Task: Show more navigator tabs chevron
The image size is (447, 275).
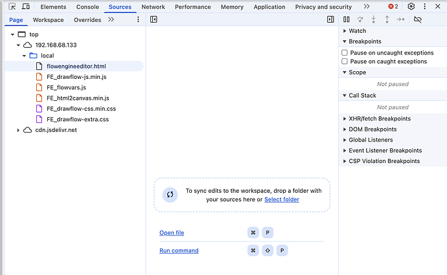Action: 111,19
